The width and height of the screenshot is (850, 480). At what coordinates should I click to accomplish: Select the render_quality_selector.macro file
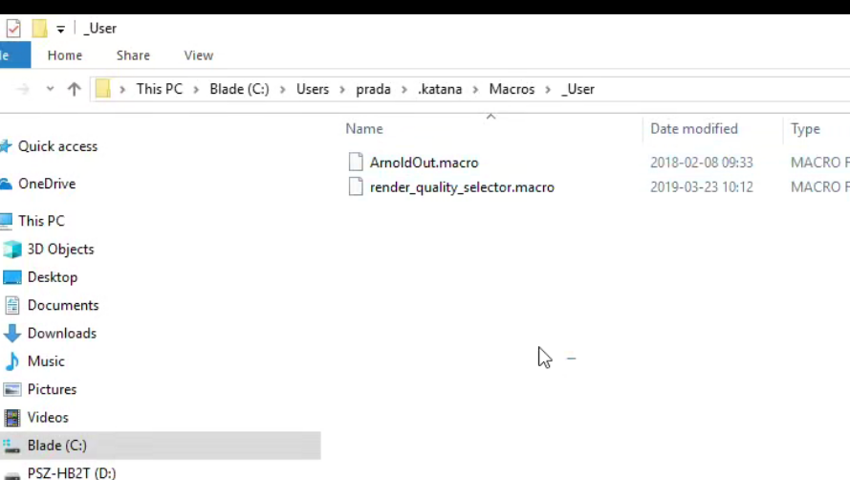[x=462, y=187]
